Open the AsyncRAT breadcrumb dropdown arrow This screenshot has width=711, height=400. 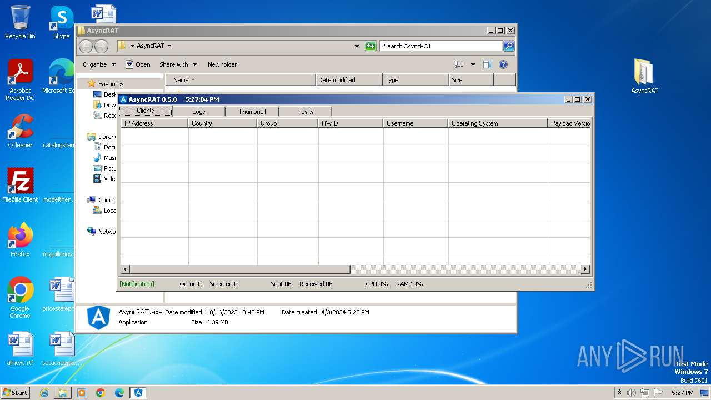[x=169, y=46]
